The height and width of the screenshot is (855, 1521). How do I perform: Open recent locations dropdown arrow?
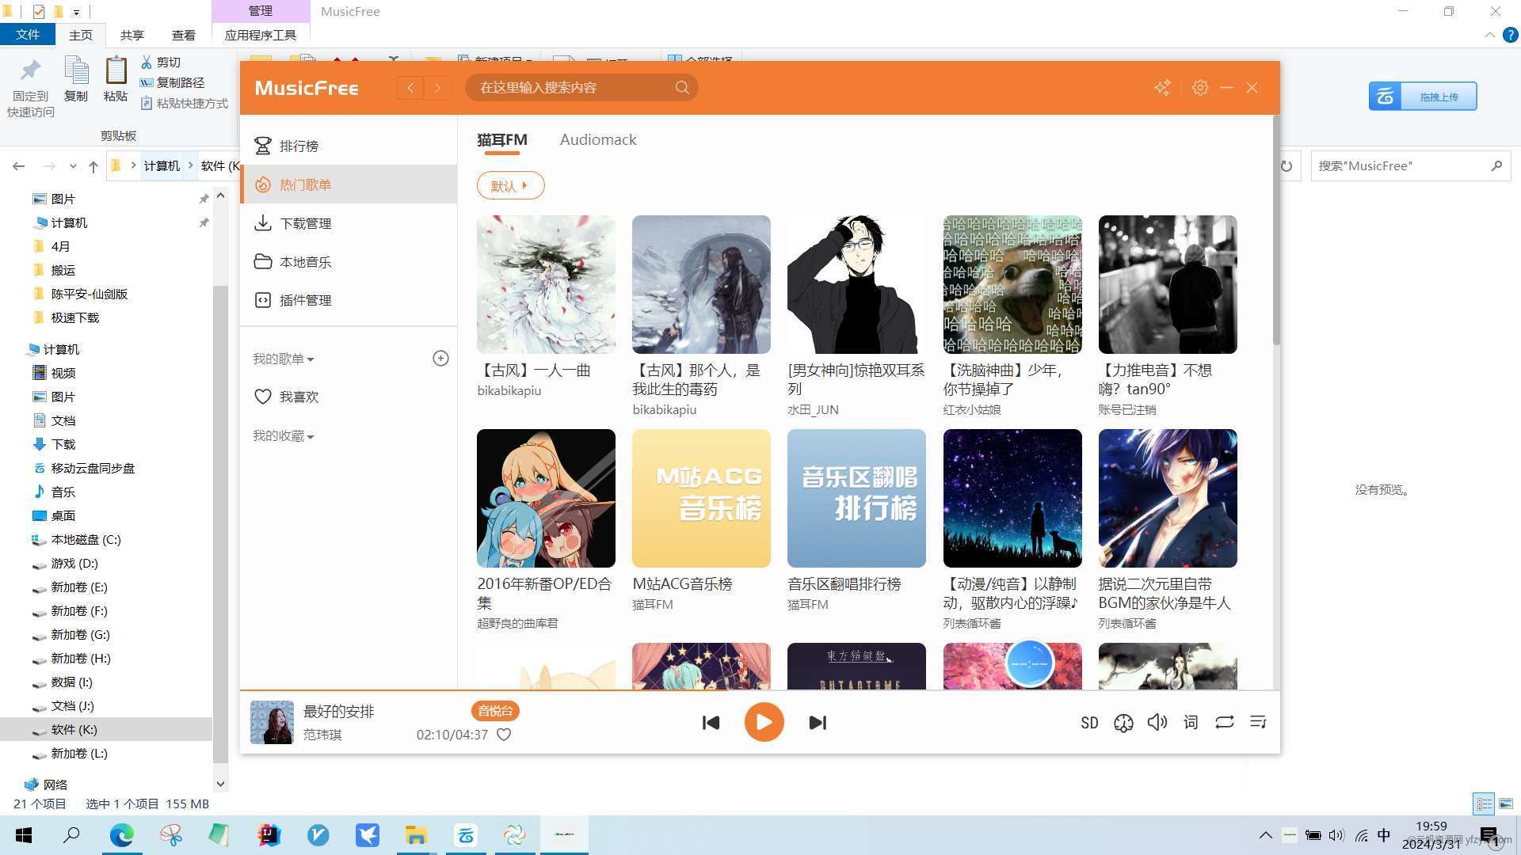pyautogui.click(x=73, y=166)
